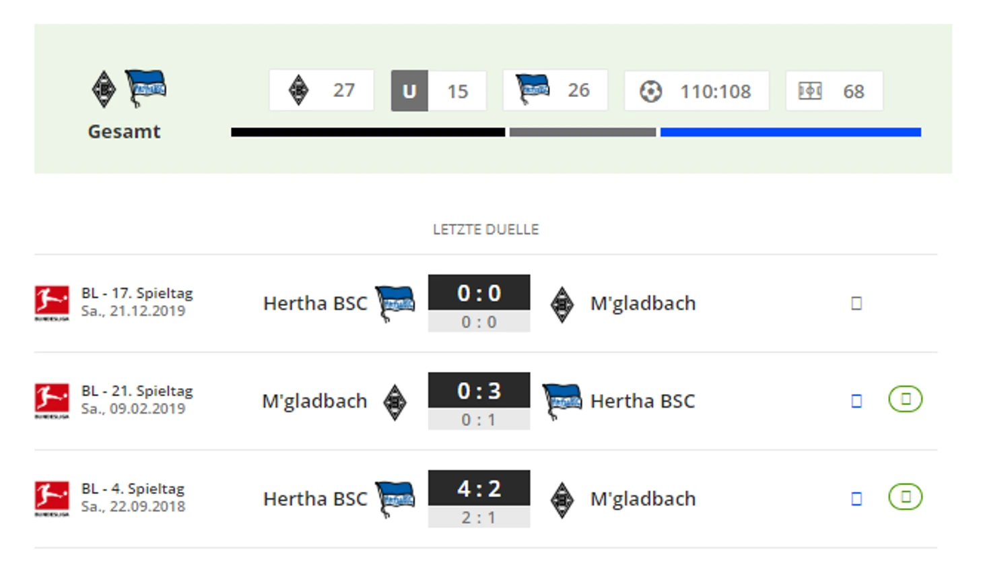This screenshot has height=566, width=983.
Task: Click the football goals icon 110:108
Action: [x=650, y=91]
